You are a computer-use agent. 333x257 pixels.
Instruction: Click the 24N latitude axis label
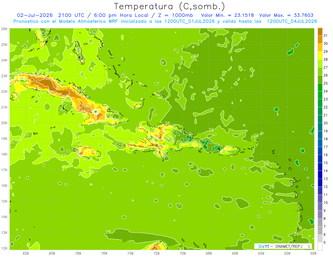tap(4, 60)
